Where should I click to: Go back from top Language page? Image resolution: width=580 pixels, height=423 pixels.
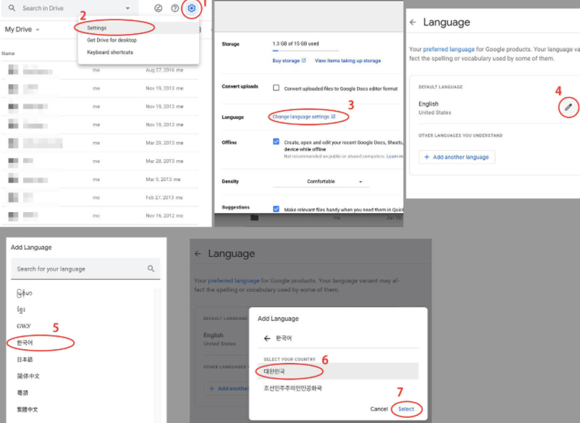click(x=413, y=22)
